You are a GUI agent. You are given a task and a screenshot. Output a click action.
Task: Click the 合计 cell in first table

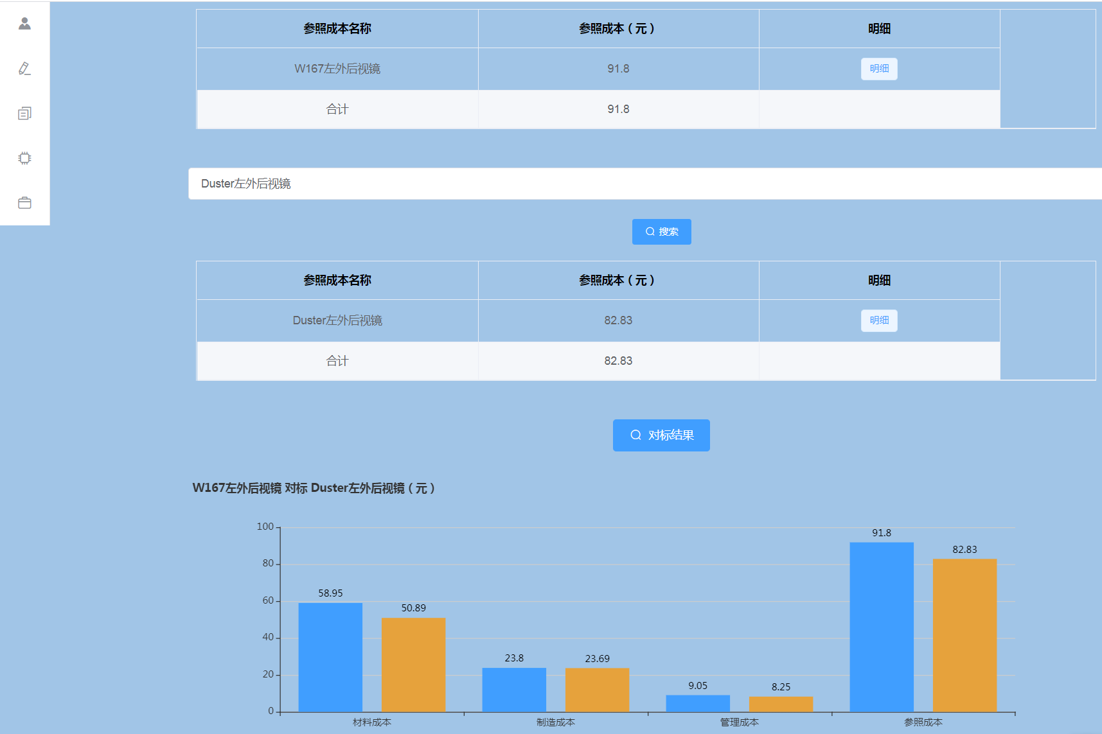(337, 109)
